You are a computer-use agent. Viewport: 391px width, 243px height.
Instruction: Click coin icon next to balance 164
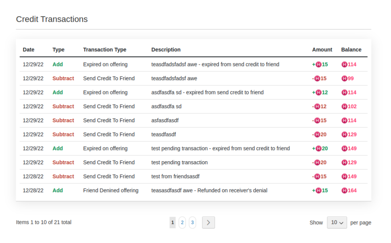pyautogui.click(x=344, y=191)
